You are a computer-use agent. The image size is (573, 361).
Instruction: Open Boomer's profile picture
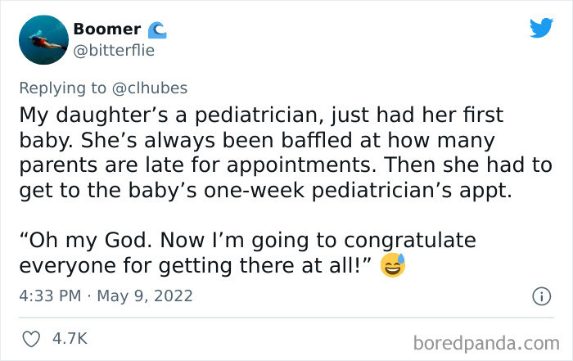click(42, 39)
